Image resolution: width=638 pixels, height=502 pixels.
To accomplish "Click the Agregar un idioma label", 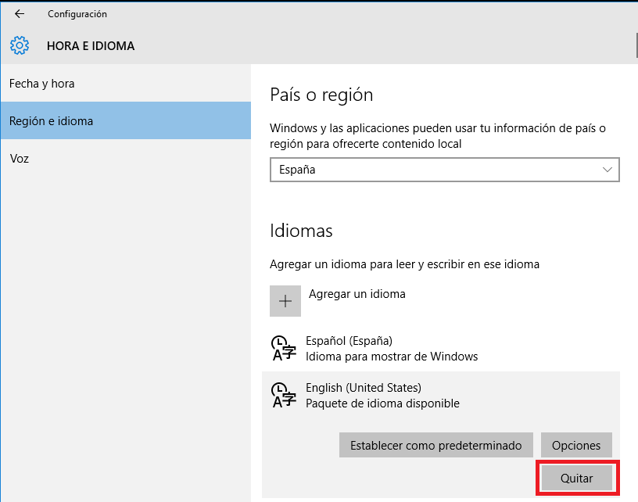I will pyautogui.click(x=357, y=294).
